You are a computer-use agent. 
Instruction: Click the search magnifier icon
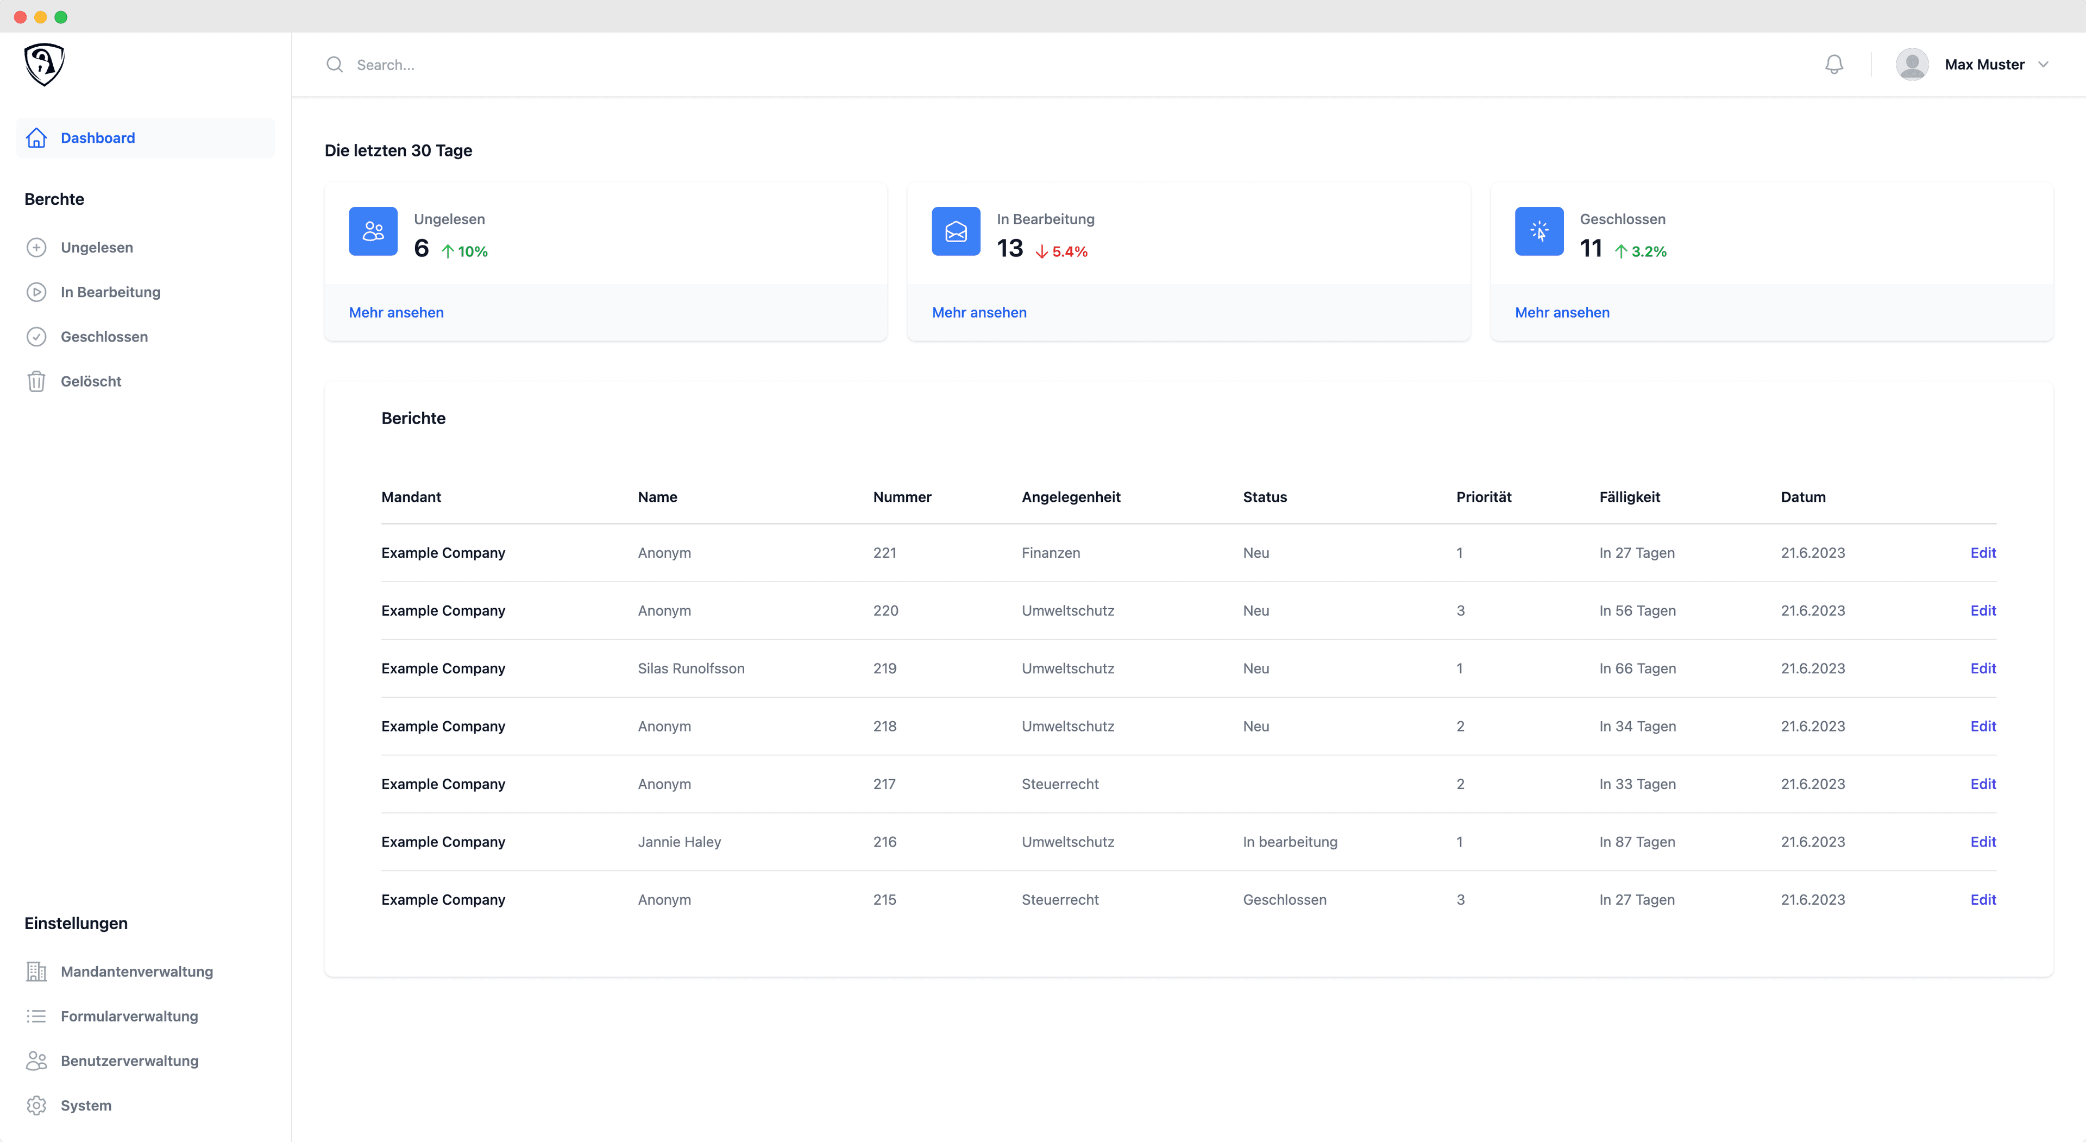[x=335, y=64]
